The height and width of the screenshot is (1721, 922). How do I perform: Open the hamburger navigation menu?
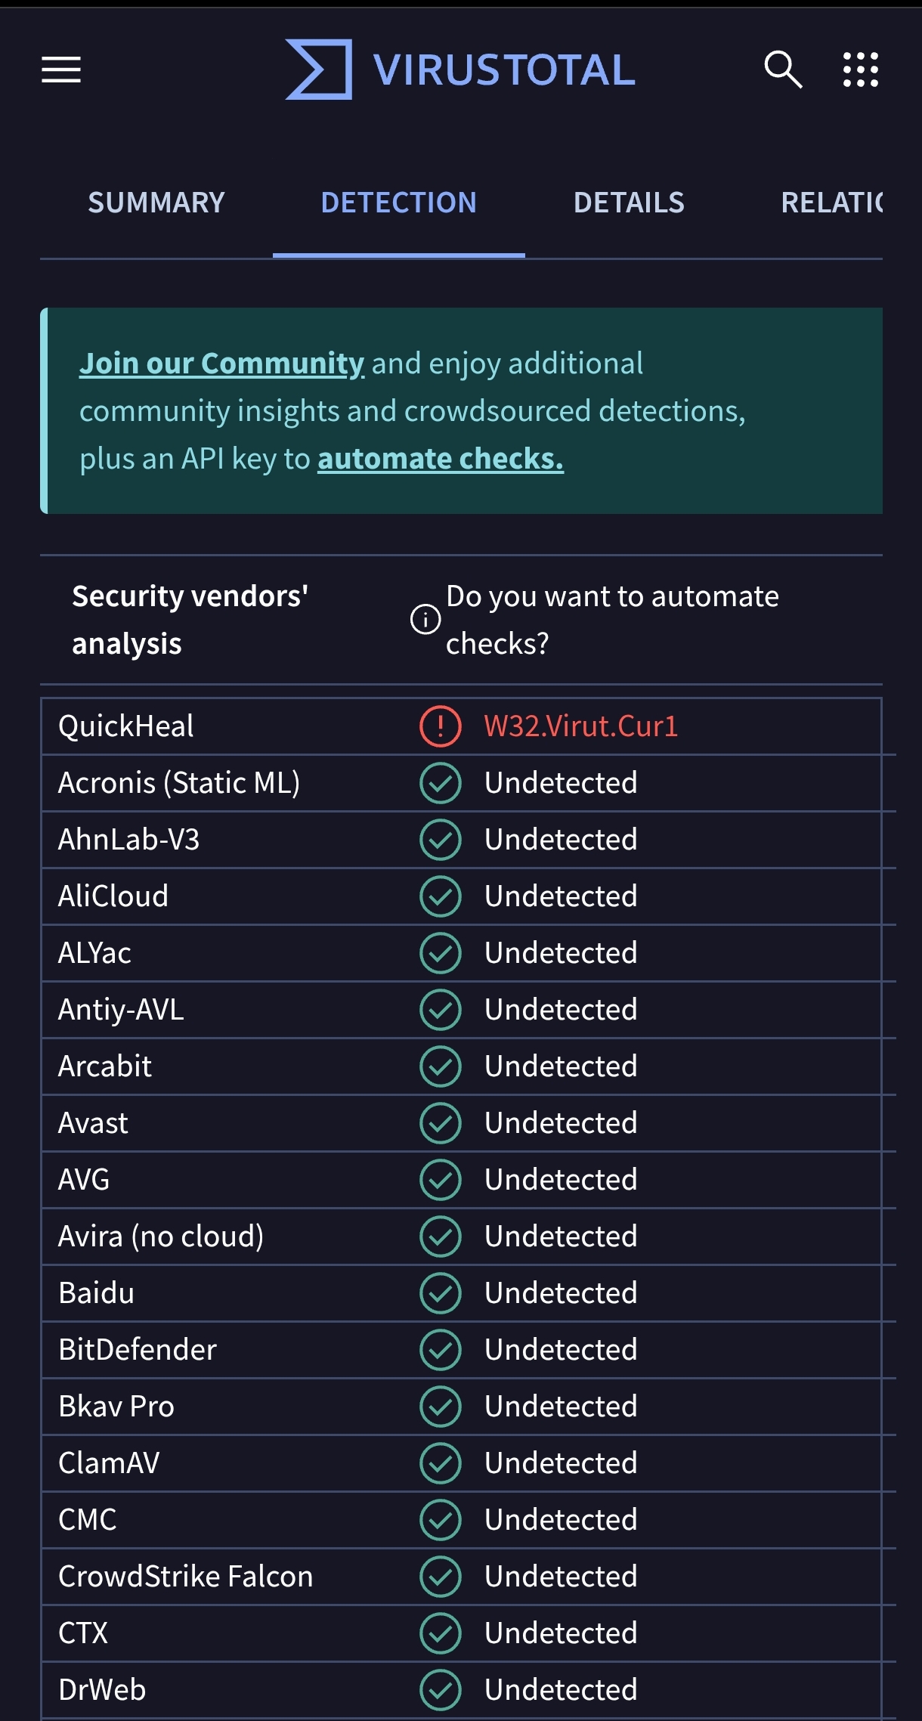(61, 70)
